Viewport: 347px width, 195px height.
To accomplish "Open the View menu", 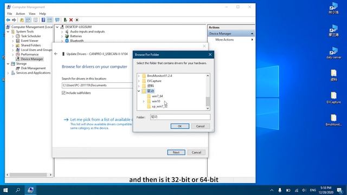I will pos(32,14).
